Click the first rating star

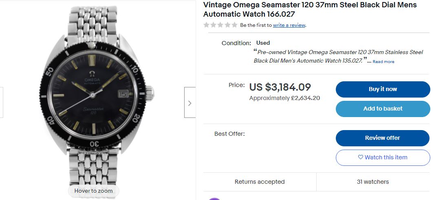[207, 25]
